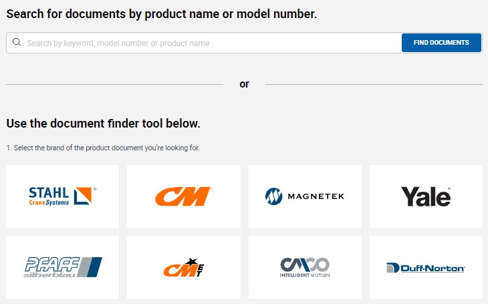
Task: Click the circular blue Magnetek emblem
Action: pyautogui.click(x=274, y=196)
